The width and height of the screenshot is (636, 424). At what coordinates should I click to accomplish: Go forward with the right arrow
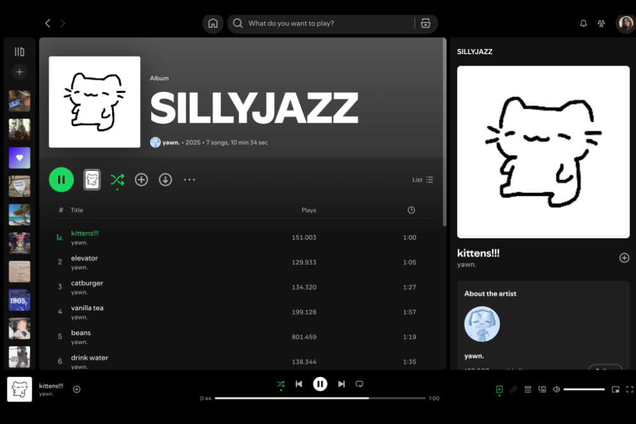62,24
